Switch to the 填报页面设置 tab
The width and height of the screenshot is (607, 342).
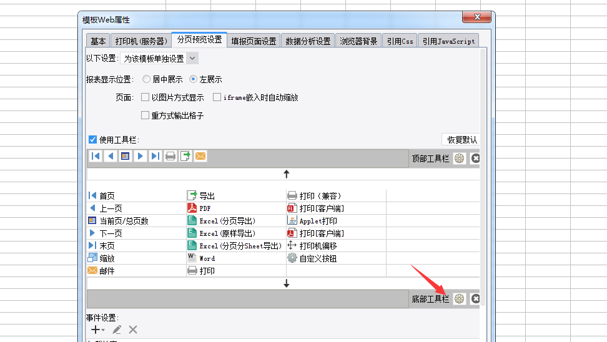pos(254,41)
